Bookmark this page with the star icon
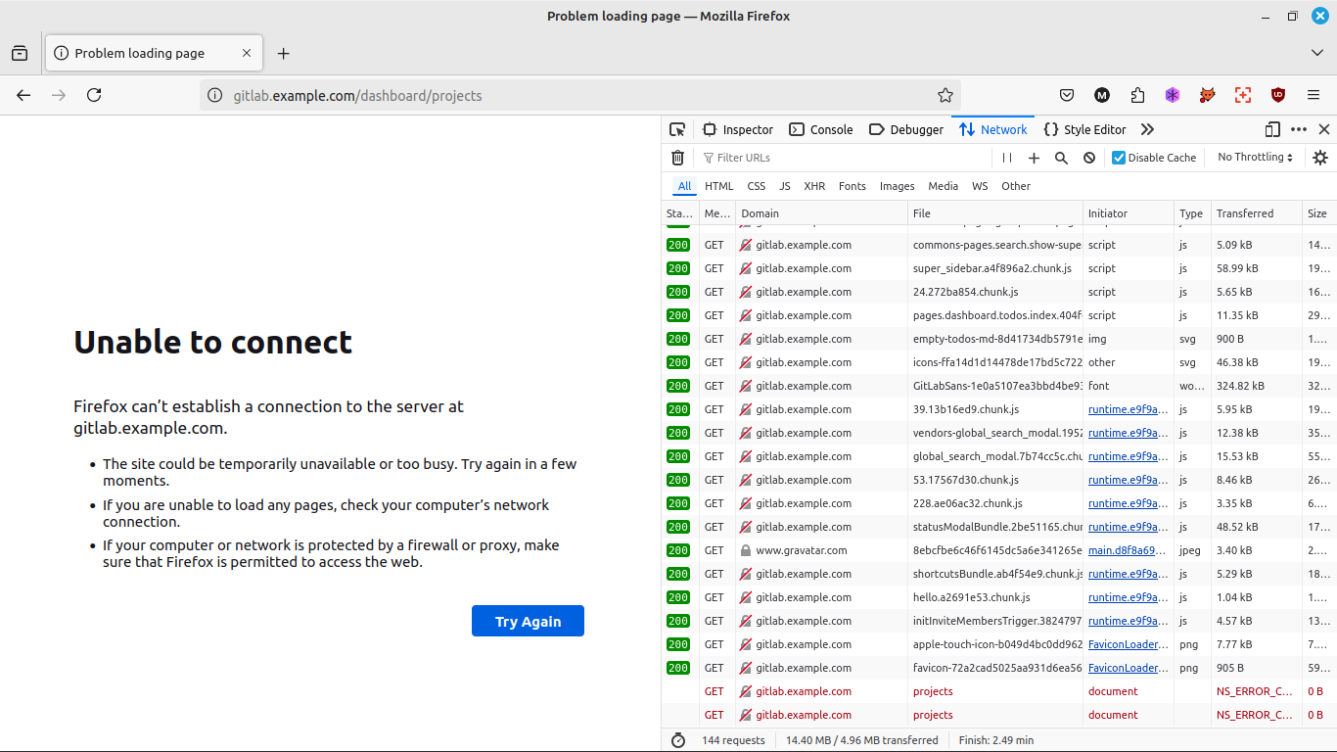Image resolution: width=1337 pixels, height=752 pixels. point(945,95)
